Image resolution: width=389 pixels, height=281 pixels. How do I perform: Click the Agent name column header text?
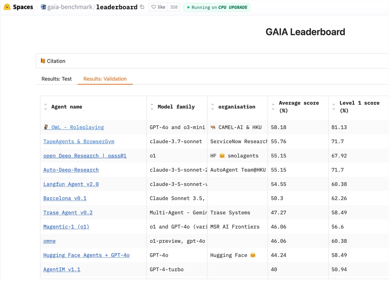(67, 107)
